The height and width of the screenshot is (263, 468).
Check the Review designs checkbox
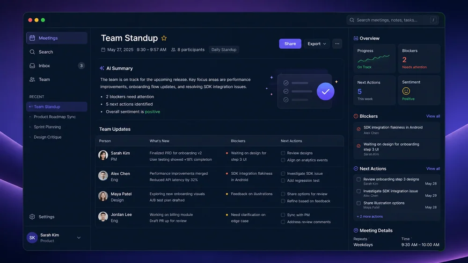(283, 153)
